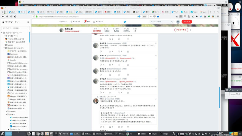Click the address bar URL field
The height and width of the screenshot is (136, 242).
pos(87,17)
